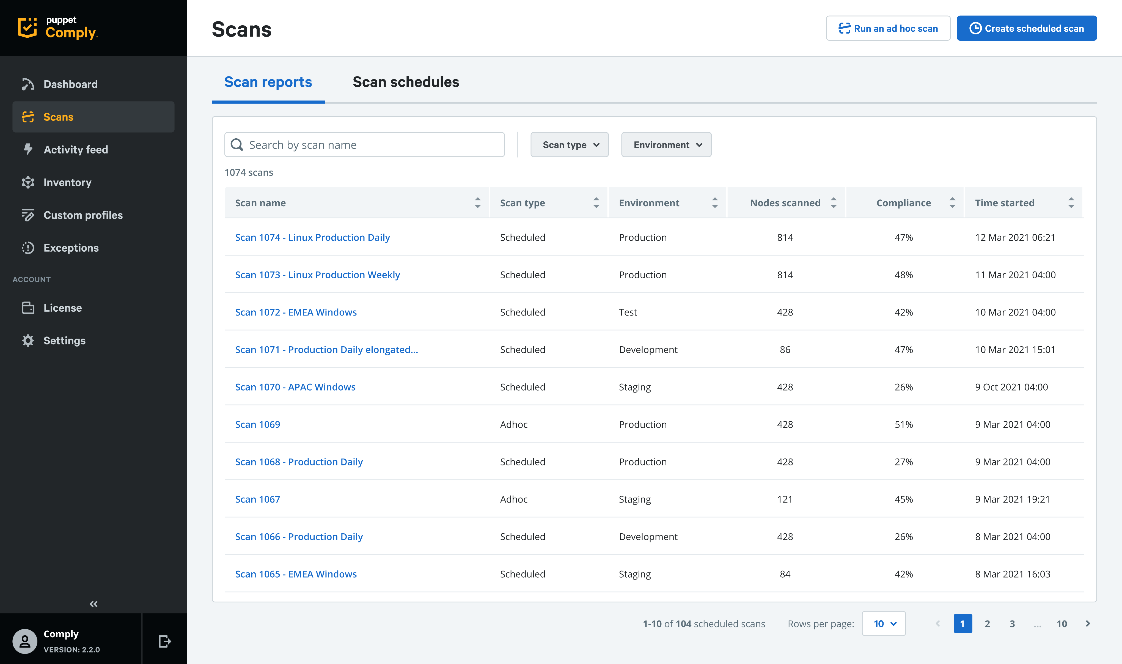
Task: Click the Exceptions clock icon
Action: pos(28,248)
